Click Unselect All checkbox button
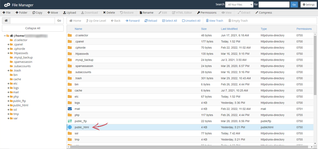318x149 pixels. (x=191, y=21)
